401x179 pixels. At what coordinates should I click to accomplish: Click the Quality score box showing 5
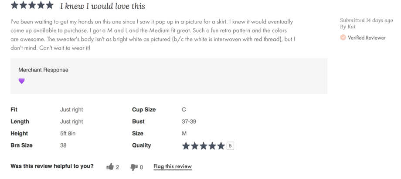230,146
